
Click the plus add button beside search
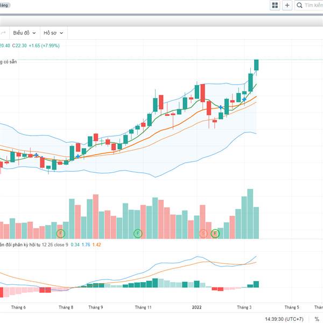pyautogui.click(x=287, y=5)
